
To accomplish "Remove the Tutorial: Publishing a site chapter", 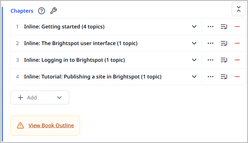I will [x=237, y=77].
